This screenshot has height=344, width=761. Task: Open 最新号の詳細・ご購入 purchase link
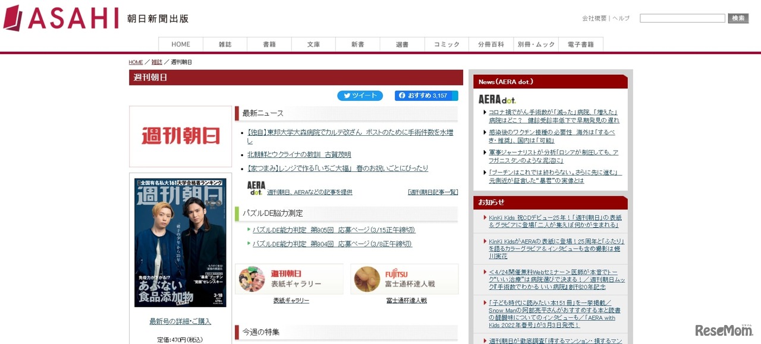(180, 320)
